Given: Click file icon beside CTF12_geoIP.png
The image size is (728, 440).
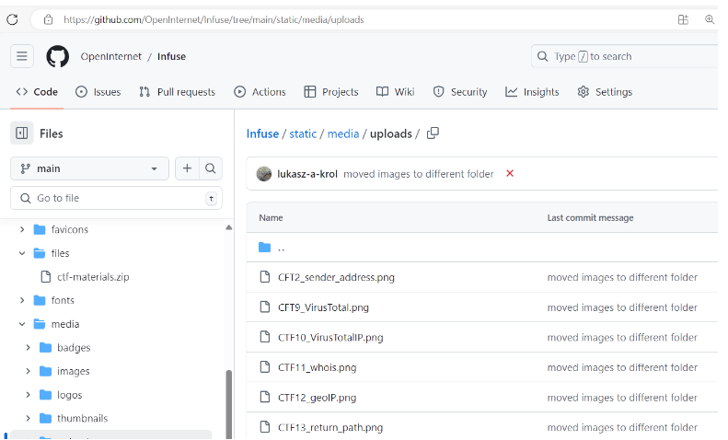Looking at the screenshot, I should point(265,398).
